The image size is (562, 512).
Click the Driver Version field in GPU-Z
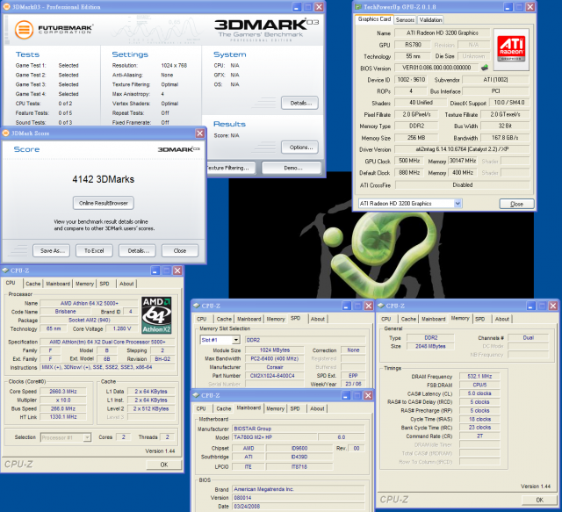(462, 149)
